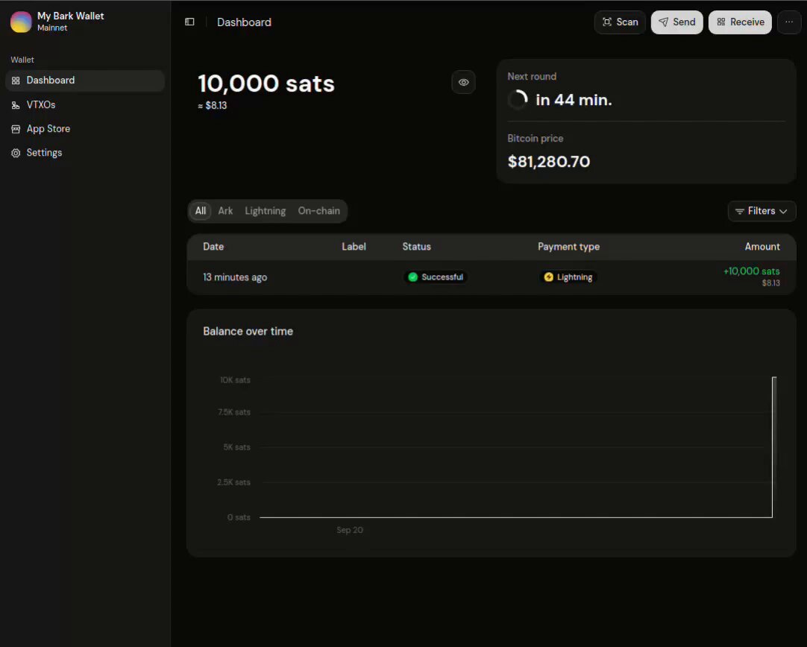Hide the balance with the eye icon
The height and width of the screenshot is (647, 807).
click(463, 82)
